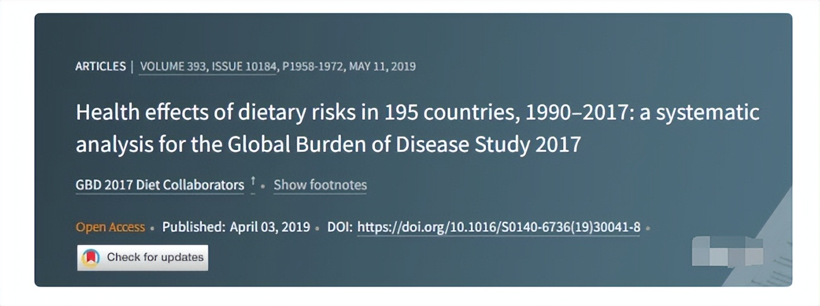Click the Check for updates button

point(143,258)
